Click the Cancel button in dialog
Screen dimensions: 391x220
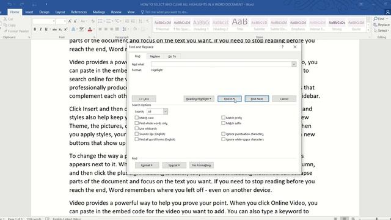click(284, 99)
